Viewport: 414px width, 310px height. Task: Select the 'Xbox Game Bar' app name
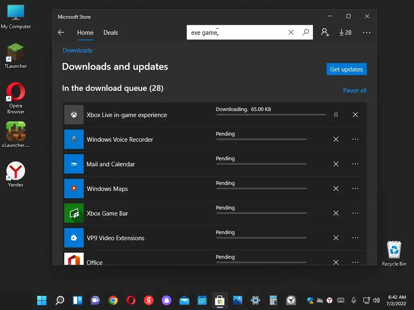[x=107, y=213]
